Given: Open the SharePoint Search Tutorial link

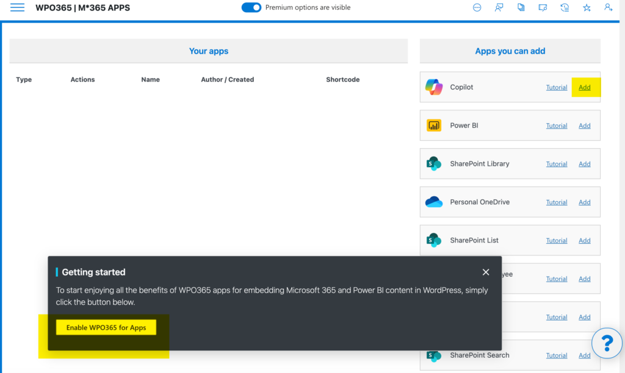Looking at the screenshot, I should (557, 355).
